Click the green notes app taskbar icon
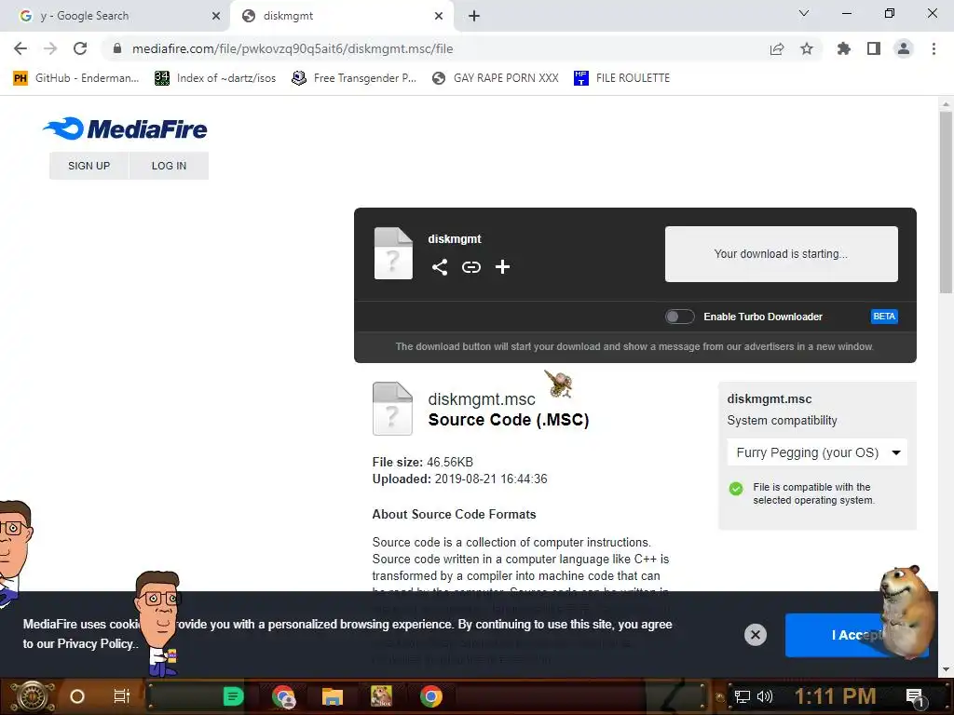This screenshot has width=954, height=715. coord(233,696)
